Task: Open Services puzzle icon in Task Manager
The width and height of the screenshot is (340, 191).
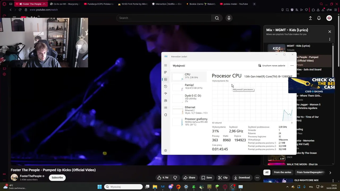Action: point(165,115)
